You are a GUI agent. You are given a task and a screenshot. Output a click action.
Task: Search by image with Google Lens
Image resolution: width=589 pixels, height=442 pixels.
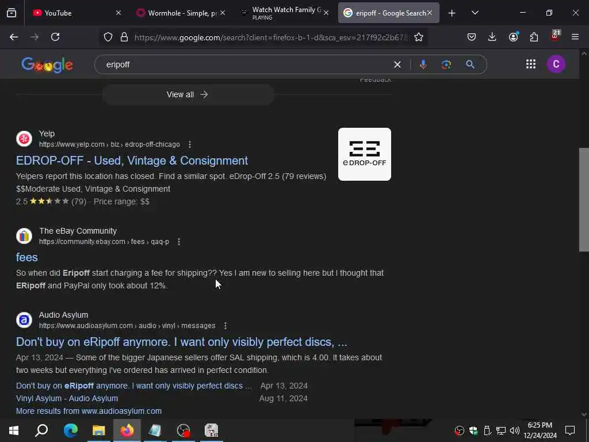(x=446, y=64)
